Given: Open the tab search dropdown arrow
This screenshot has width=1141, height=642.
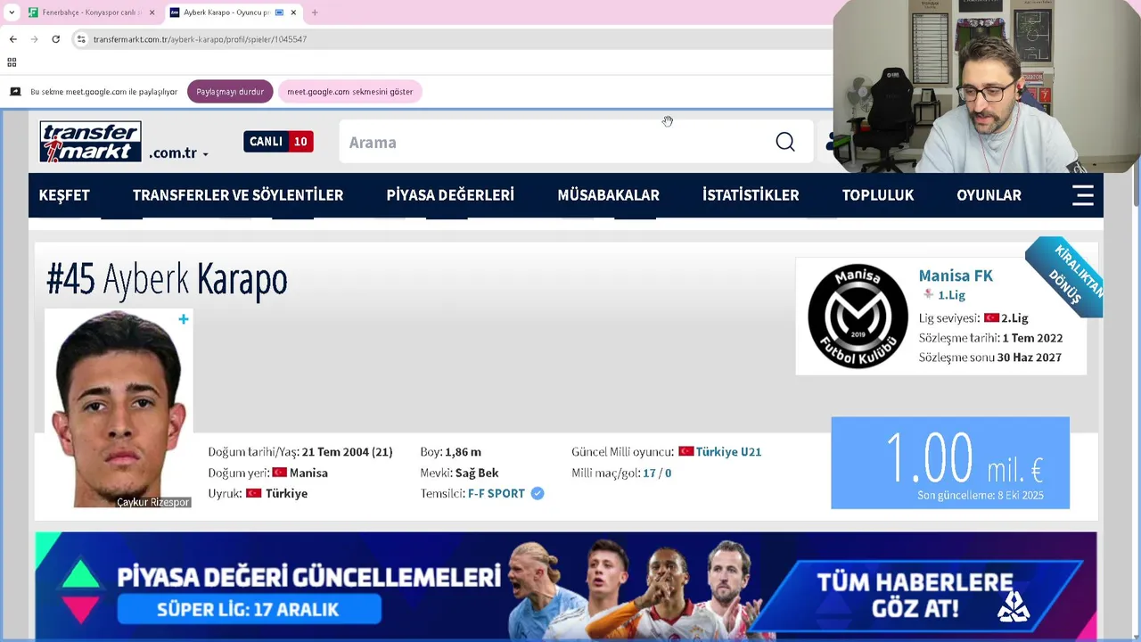Looking at the screenshot, I should [12, 12].
